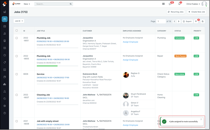The image size is (210, 130).
Task: Open the settings gear in sidebar
Action: tap(5, 106)
